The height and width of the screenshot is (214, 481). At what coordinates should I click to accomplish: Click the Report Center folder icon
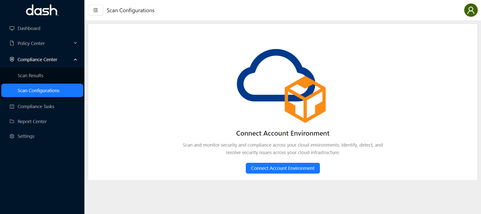coord(12,121)
